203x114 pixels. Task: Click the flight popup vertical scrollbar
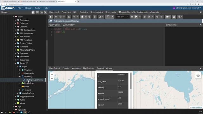pyautogui.click(x=131, y=81)
